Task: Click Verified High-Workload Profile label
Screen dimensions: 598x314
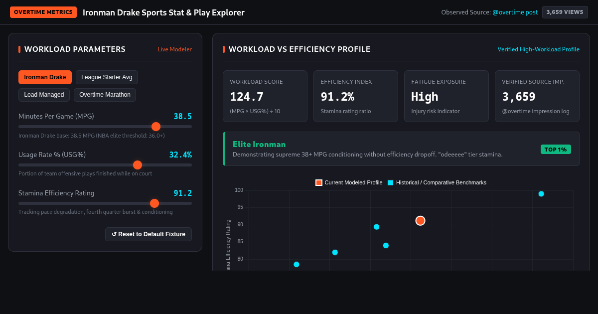Action: pos(538,49)
